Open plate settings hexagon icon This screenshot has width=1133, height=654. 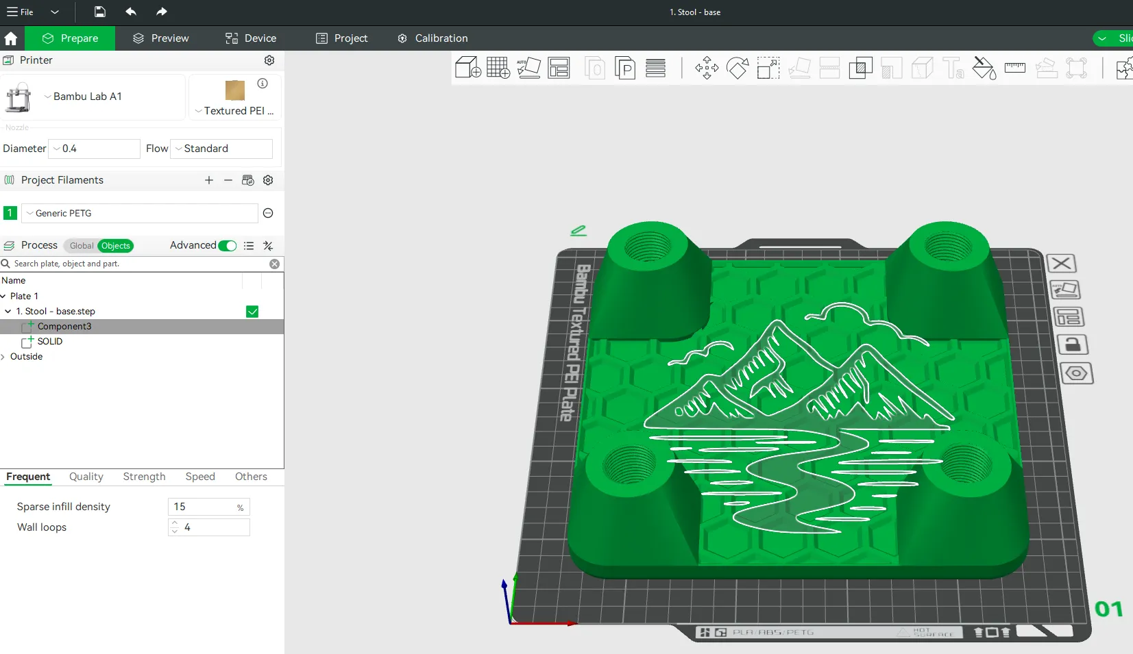(x=1077, y=373)
